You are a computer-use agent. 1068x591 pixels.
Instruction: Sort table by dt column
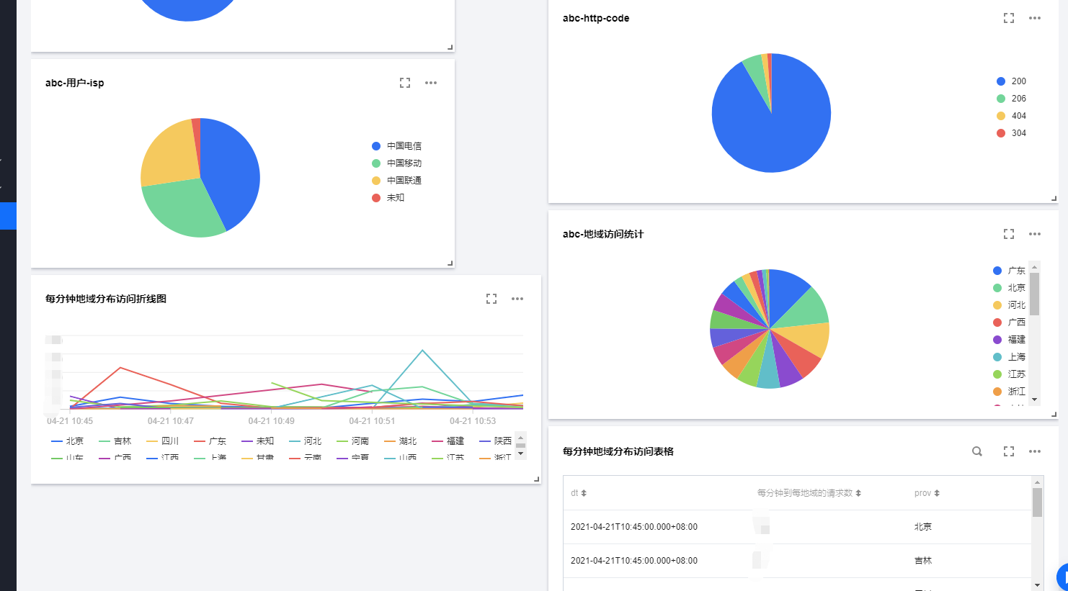pos(584,493)
